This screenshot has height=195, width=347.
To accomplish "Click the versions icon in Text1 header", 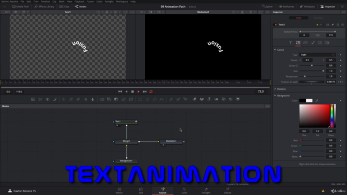I will click(x=327, y=25).
